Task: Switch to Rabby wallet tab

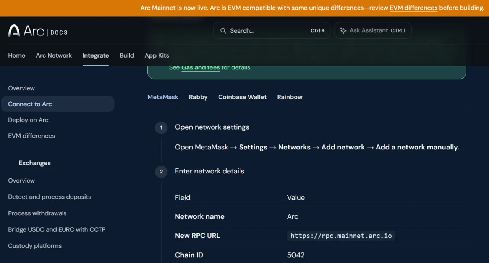Action: [198, 97]
